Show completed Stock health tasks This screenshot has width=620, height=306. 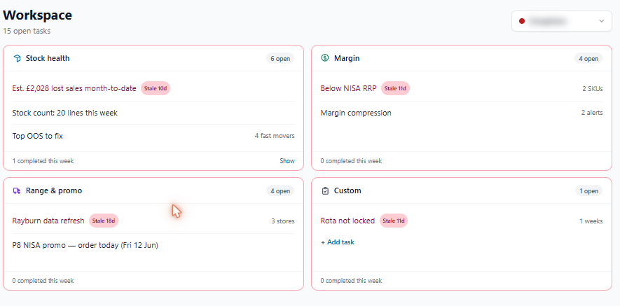point(287,161)
